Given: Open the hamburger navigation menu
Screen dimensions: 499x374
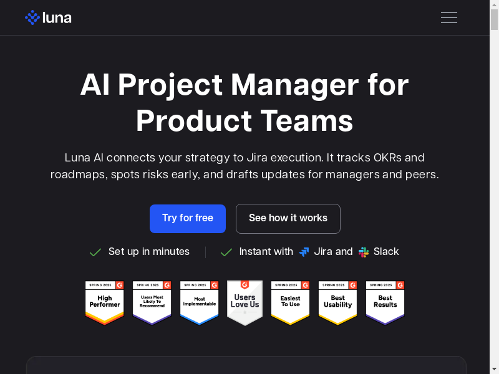Looking at the screenshot, I should (x=449, y=17).
